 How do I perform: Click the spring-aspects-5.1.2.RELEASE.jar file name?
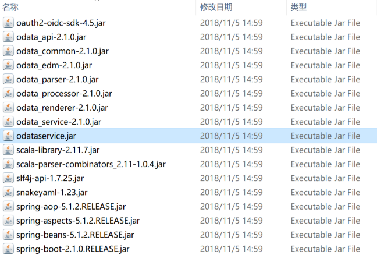point(78,221)
